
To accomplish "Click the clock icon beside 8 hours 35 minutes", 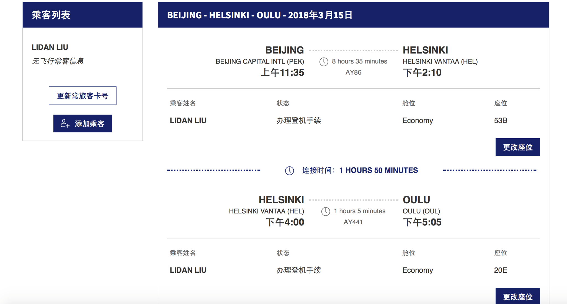I will tap(324, 62).
